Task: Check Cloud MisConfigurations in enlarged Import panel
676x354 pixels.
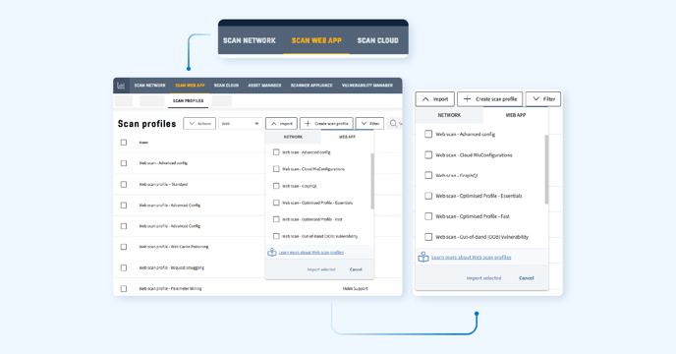Action: (x=428, y=154)
